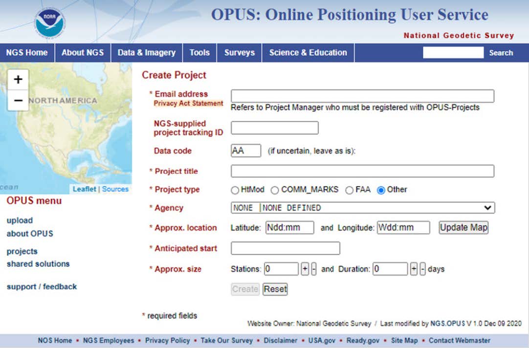
Task: Select the COMM_MARKS project type
Action: tap(275, 190)
